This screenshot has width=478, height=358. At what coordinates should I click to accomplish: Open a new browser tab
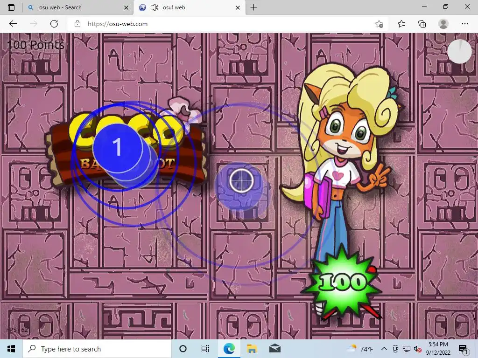click(x=253, y=7)
